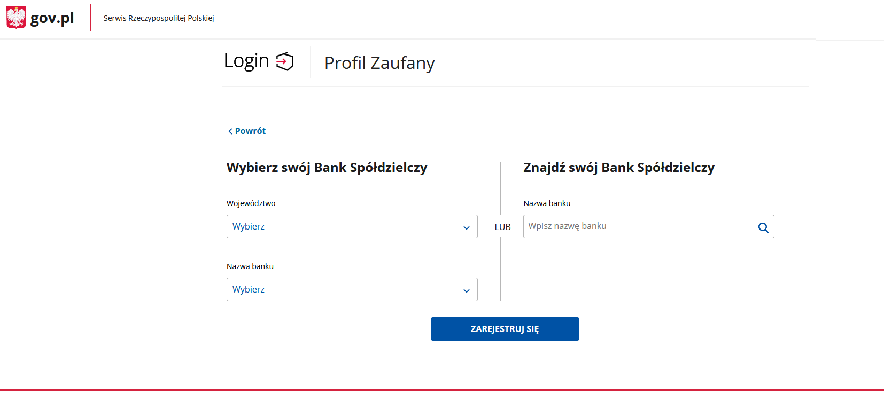Click the Nazwa banku label above search field
The width and height of the screenshot is (884, 394).
coord(547,203)
